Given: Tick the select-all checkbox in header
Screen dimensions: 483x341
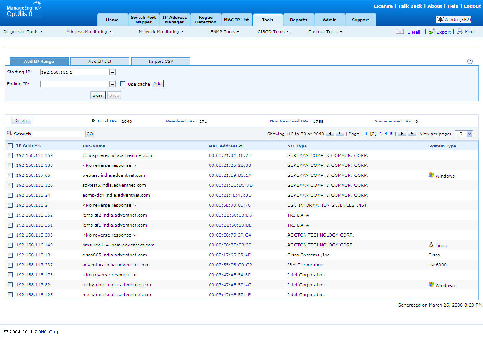Looking at the screenshot, I should click(10, 145).
